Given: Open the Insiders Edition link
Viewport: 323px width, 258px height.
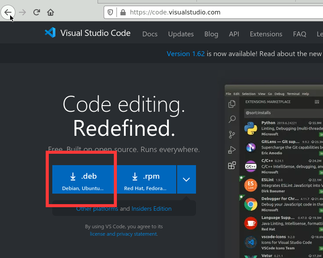Looking at the screenshot, I should click(x=152, y=209).
